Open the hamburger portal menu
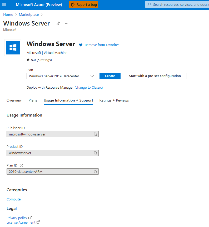209x227 pixels. (4, 5)
